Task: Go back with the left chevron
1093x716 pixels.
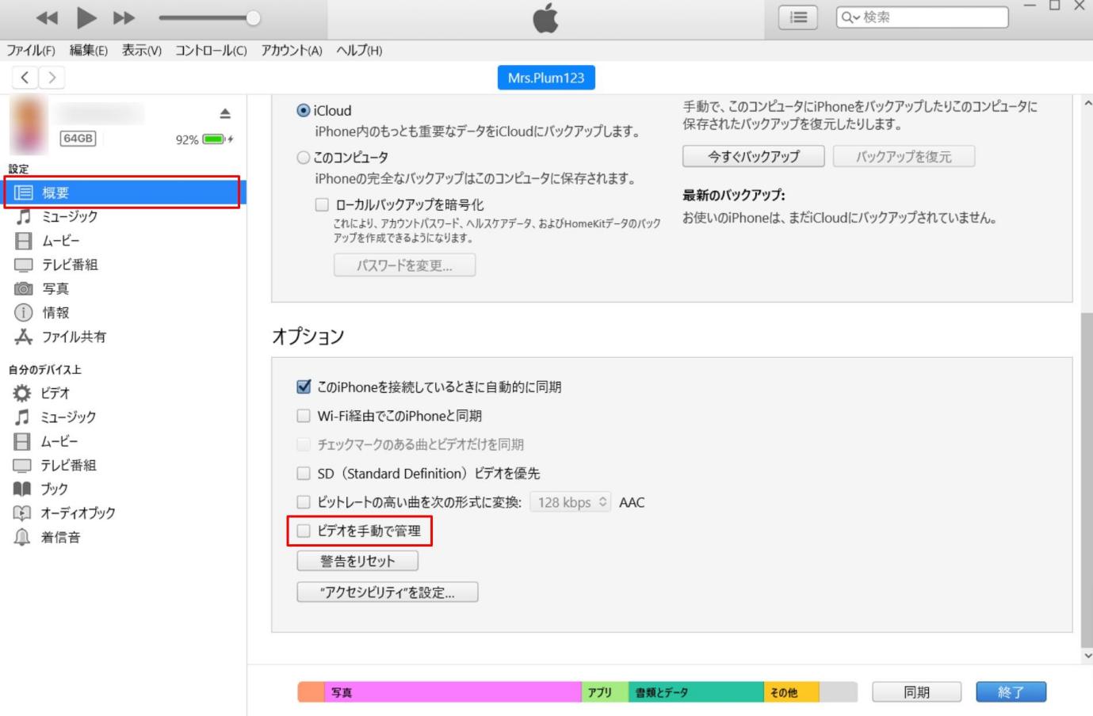Action: click(x=25, y=77)
